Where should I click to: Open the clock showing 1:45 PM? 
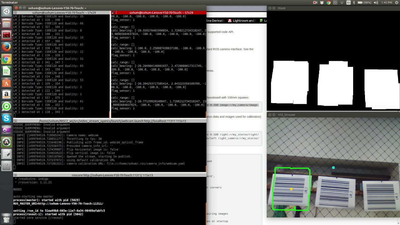387,2
